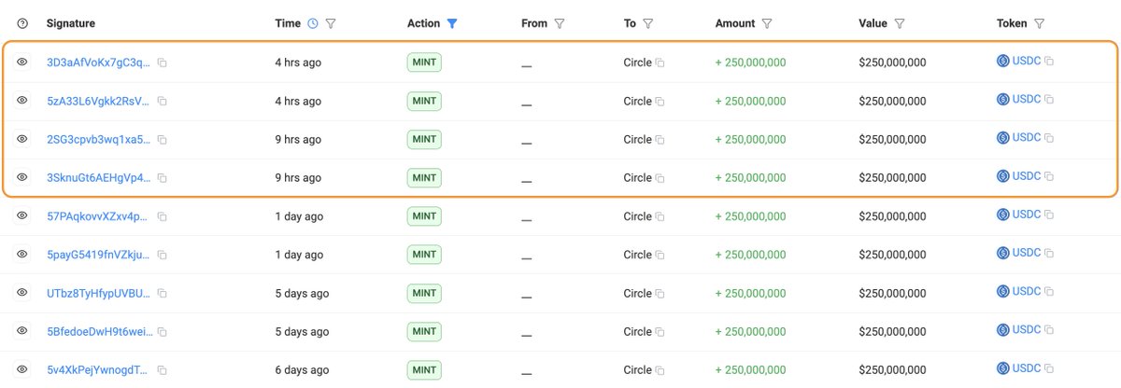1121x388 pixels.
Task: Open the Amount column filter
Action: click(766, 23)
